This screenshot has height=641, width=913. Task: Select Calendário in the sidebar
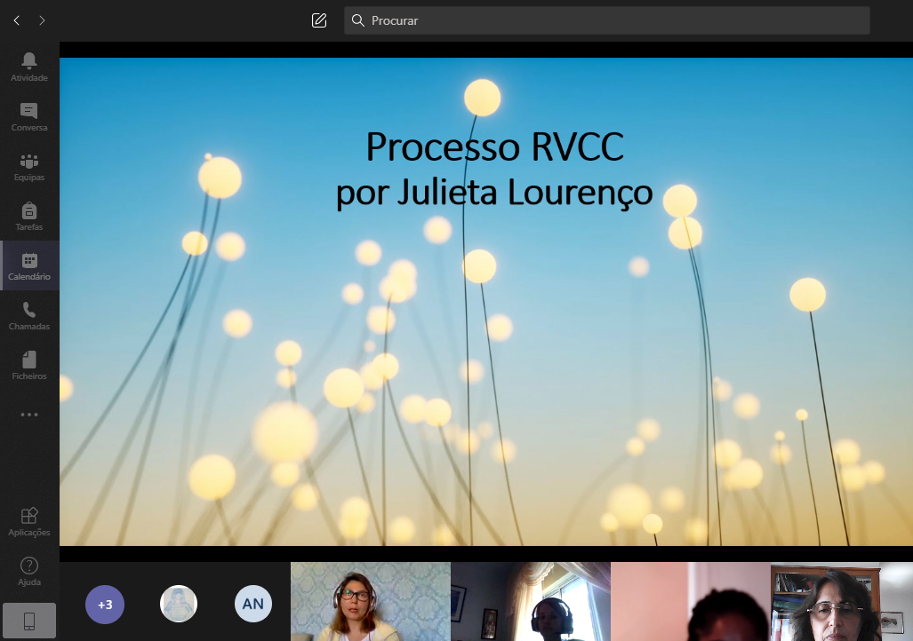click(29, 265)
